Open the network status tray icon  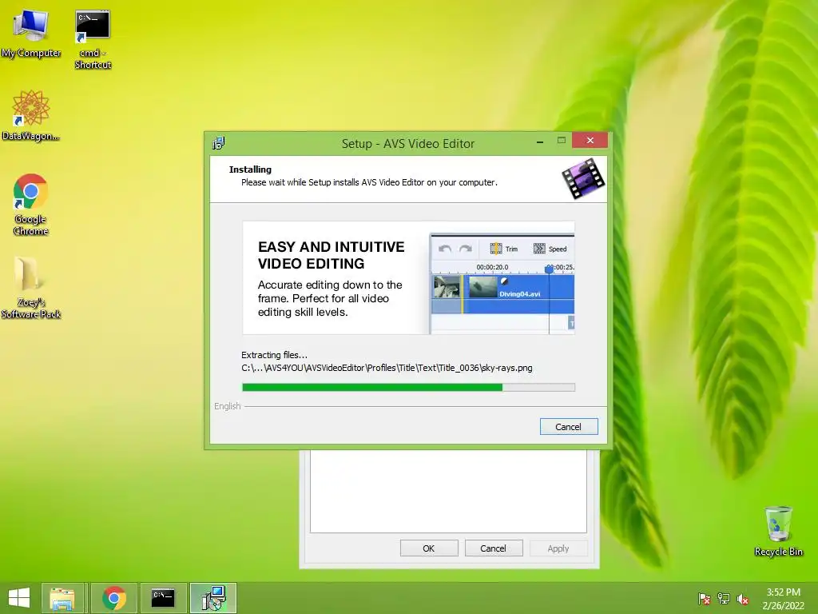tap(724, 598)
